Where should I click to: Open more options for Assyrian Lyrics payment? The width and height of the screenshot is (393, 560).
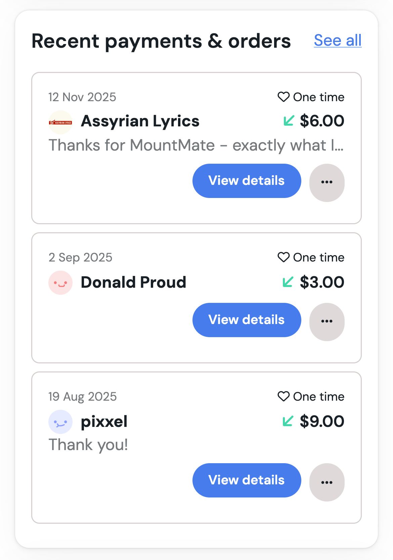[x=327, y=183]
